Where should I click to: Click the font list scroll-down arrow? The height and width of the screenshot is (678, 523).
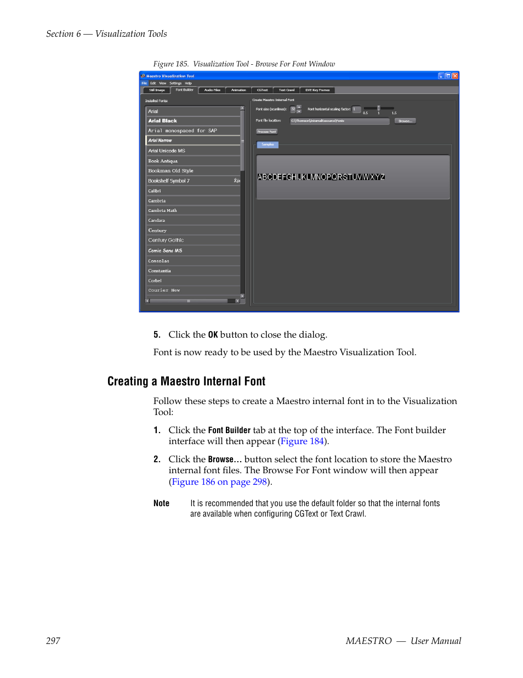242,296
